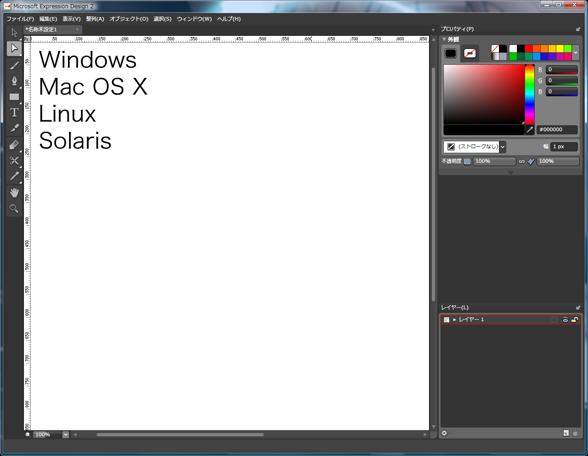The width and height of the screenshot is (588, 456).
Task: Pop out the Layers panel
Action: click(x=578, y=308)
